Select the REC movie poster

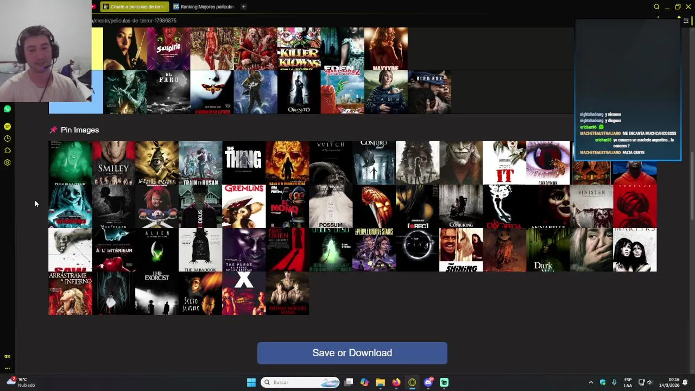click(418, 206)
